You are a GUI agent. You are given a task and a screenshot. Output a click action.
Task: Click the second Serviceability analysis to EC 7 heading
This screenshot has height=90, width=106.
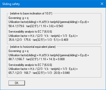point(30,65)
